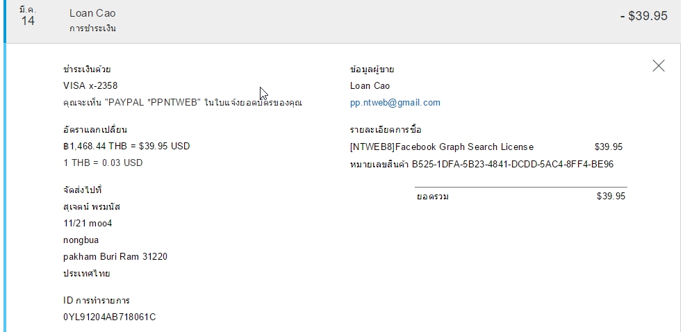Click the การชำระเงิน label under Loan Cao
Screen dimensions: 685x332
[92, 29]
